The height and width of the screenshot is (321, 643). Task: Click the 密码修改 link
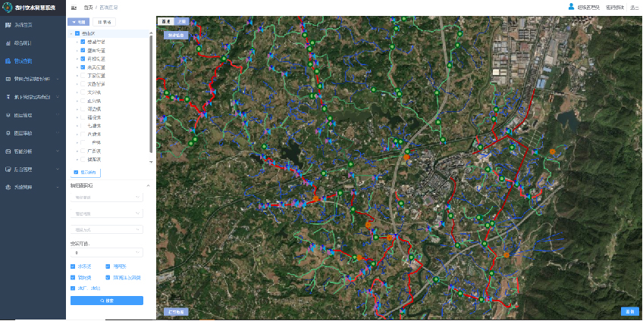[614, 8]
